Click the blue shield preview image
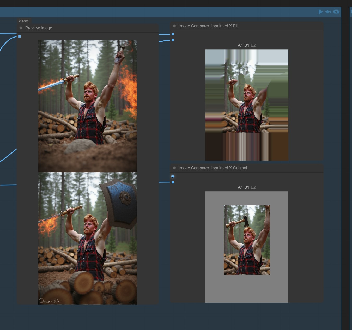The image size is (352, 330). tap(87, 238)
